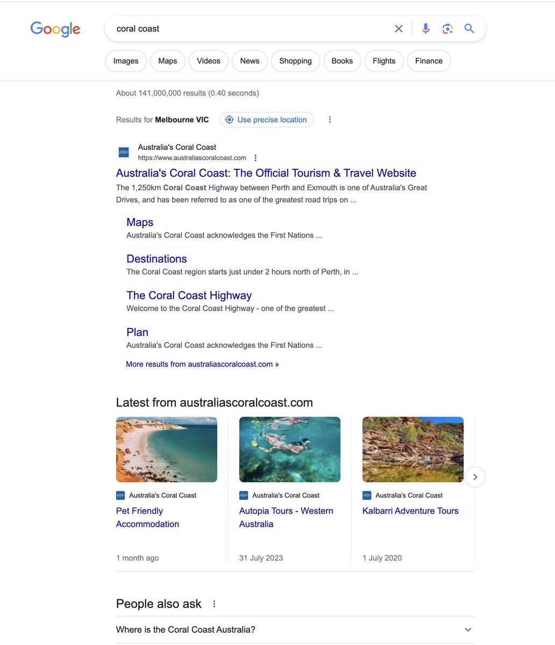Switch to Shopping filter
The width and height of the screenshot is (555, 645).
[x=295, y=61]
